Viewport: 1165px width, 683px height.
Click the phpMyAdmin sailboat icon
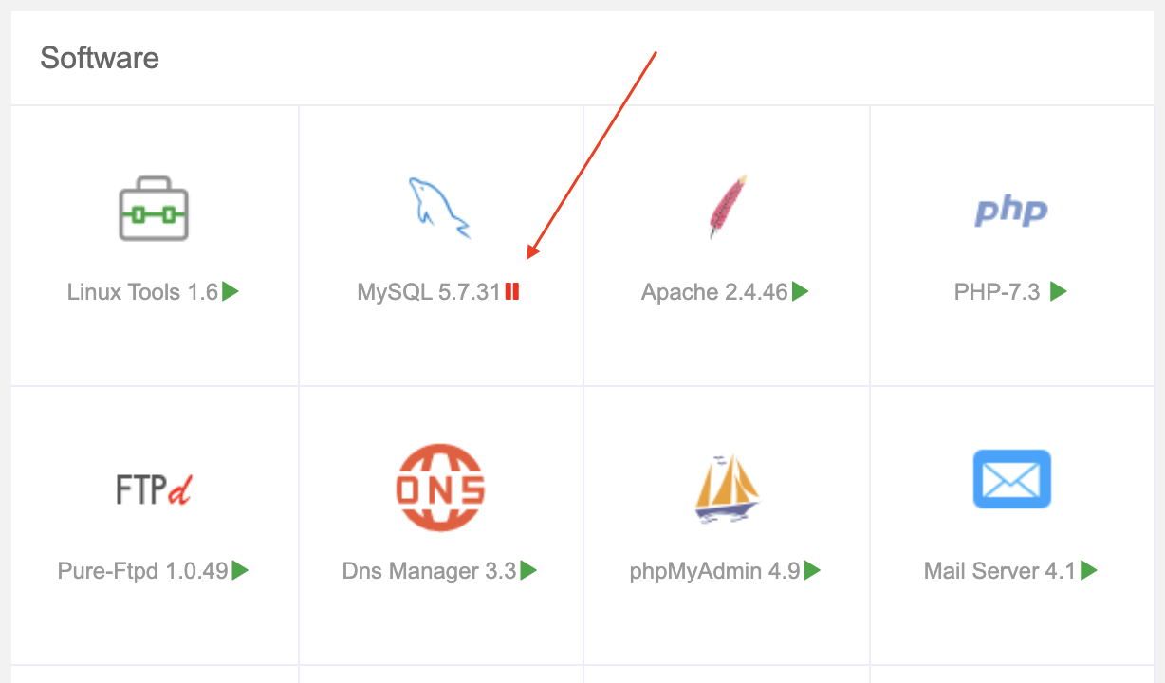(x=728, y=489)
